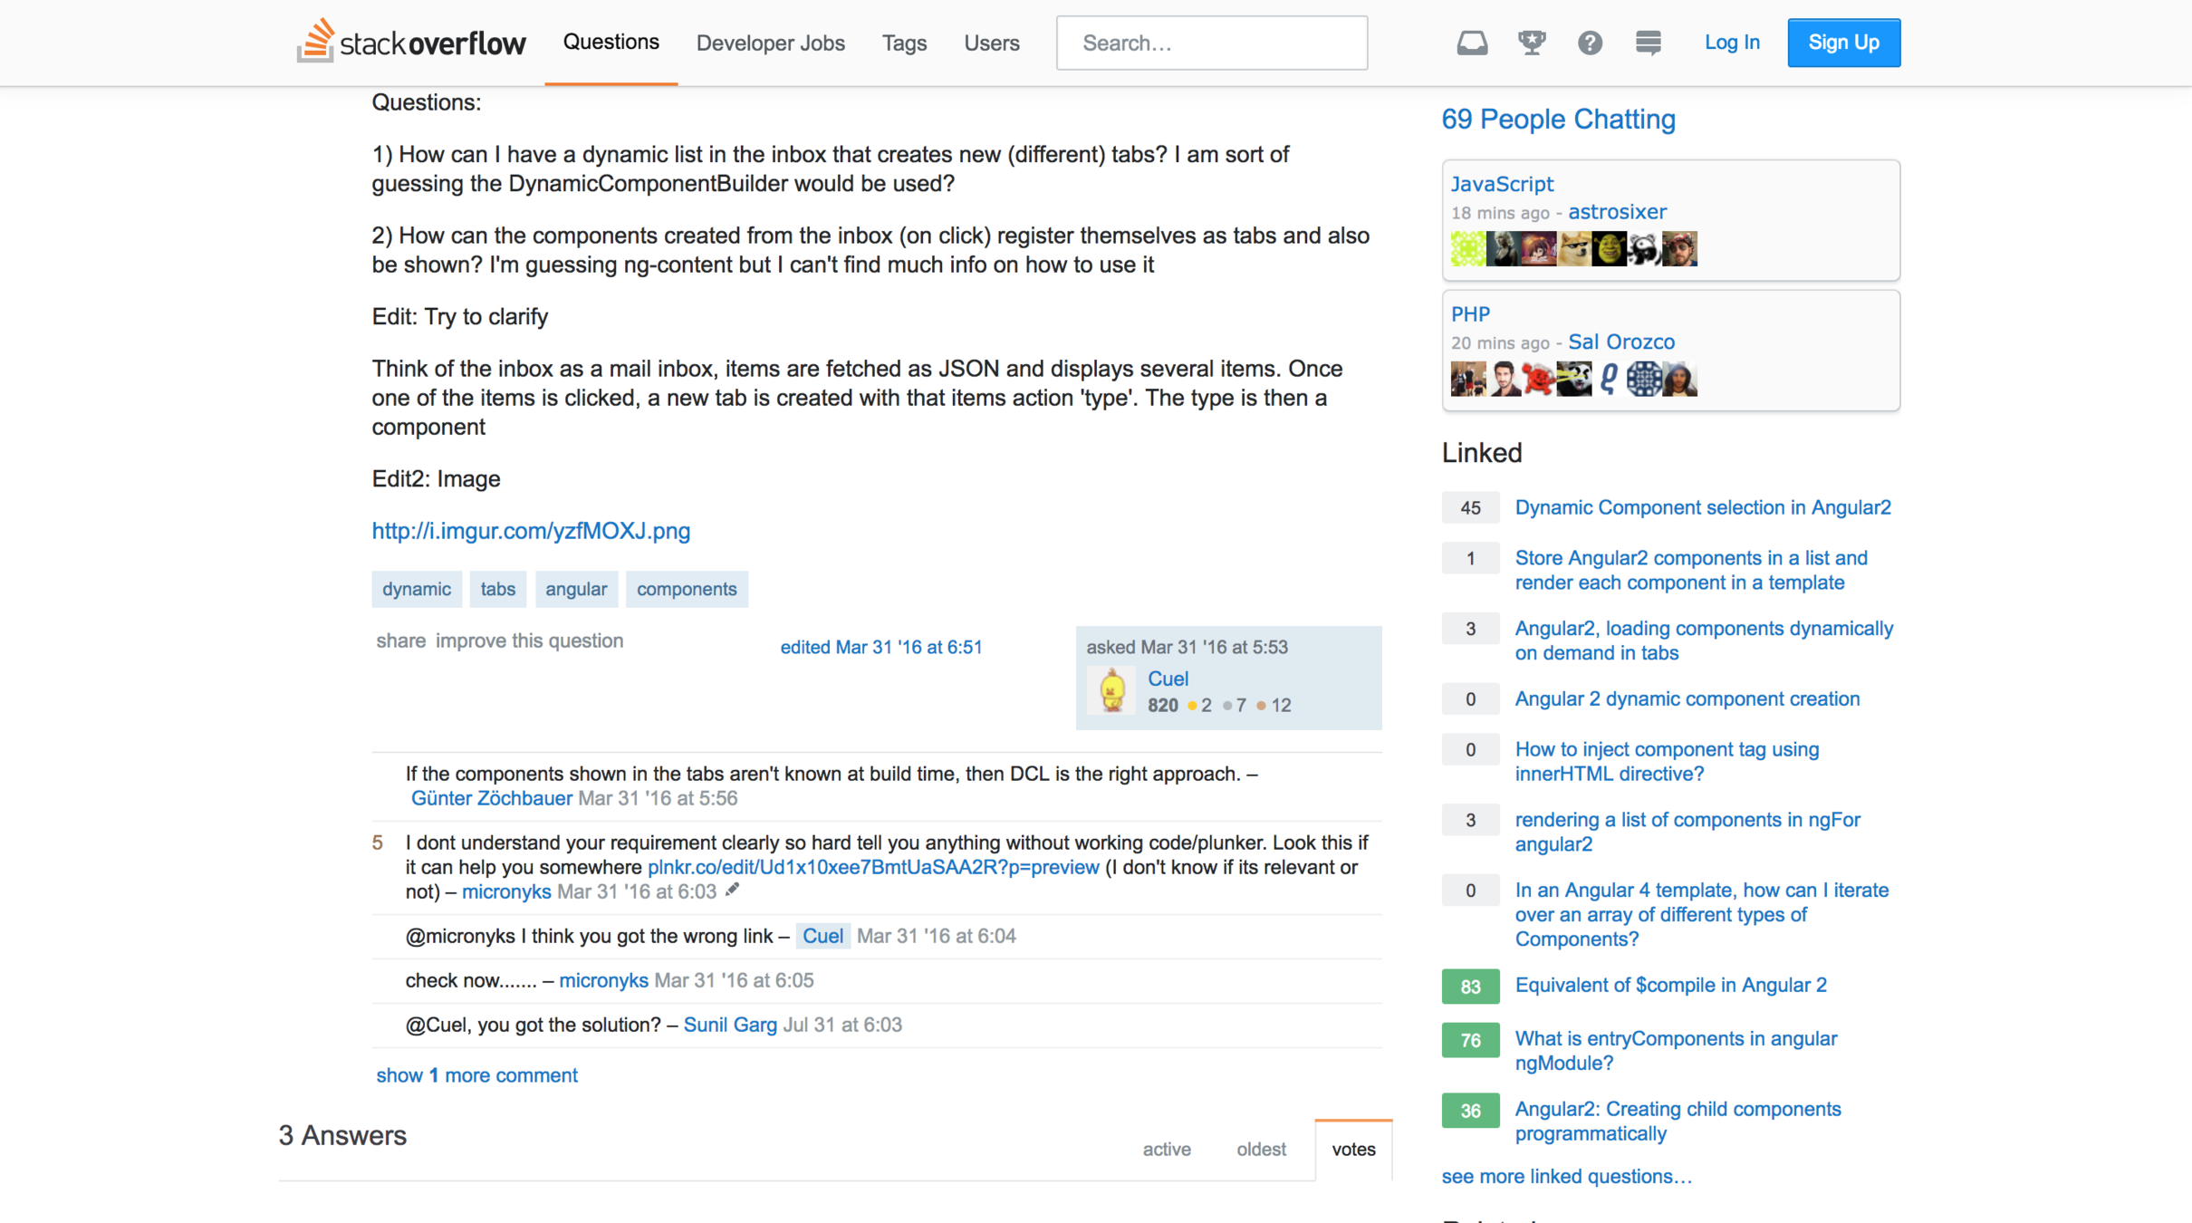Expand show 1 more comment
The height and width of the screenshot is (1223, 2192).
476,1075
